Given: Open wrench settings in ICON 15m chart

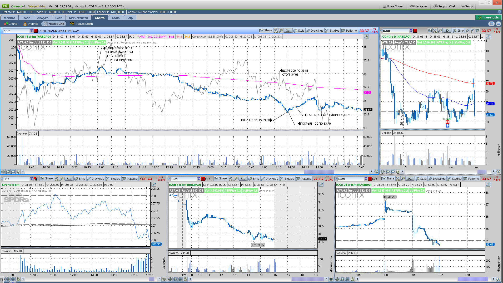Looking at the screenshot, I should tap(403, 179).
